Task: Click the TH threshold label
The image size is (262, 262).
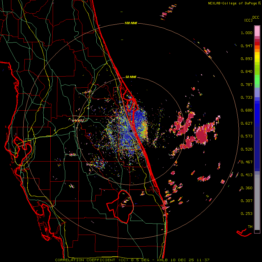Action: pyautogui.click(x=250, y=227)
